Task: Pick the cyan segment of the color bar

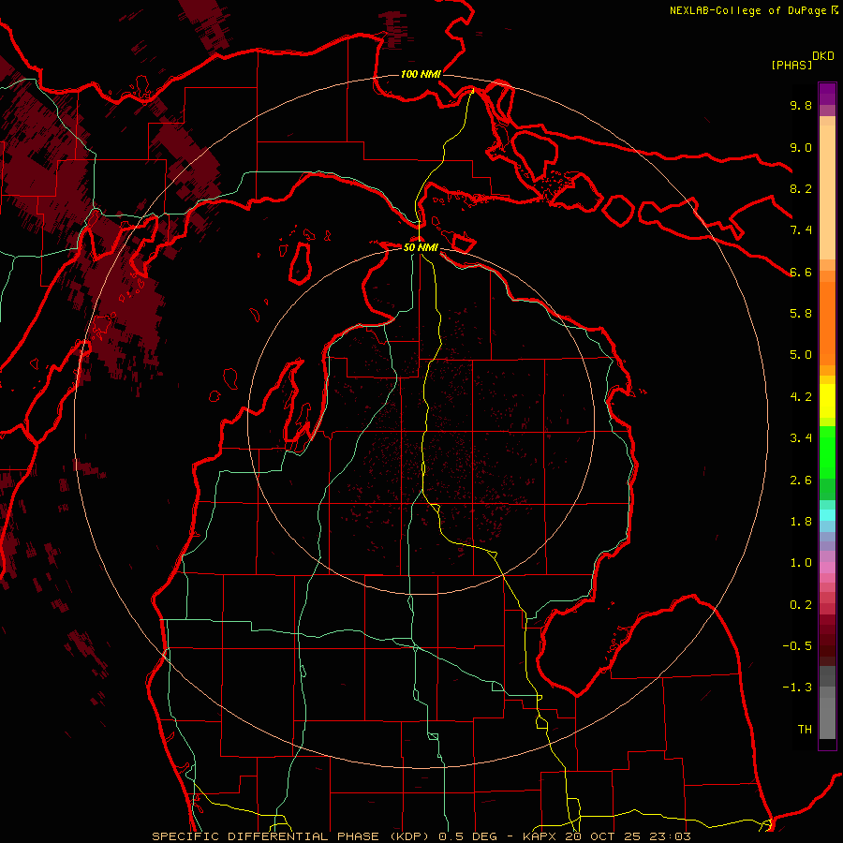Action: pos(827,515)
